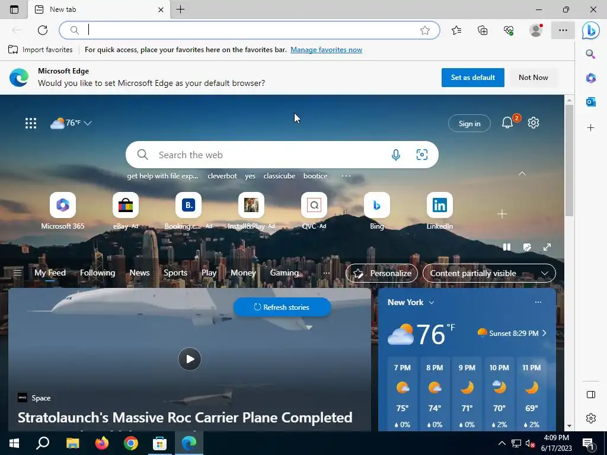Switch to the Following tab
607x455 pixels.
tap(98, 273)
